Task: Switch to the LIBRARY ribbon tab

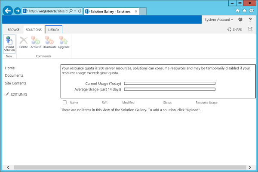Action: pyautogui.click(x=54, y=30)
